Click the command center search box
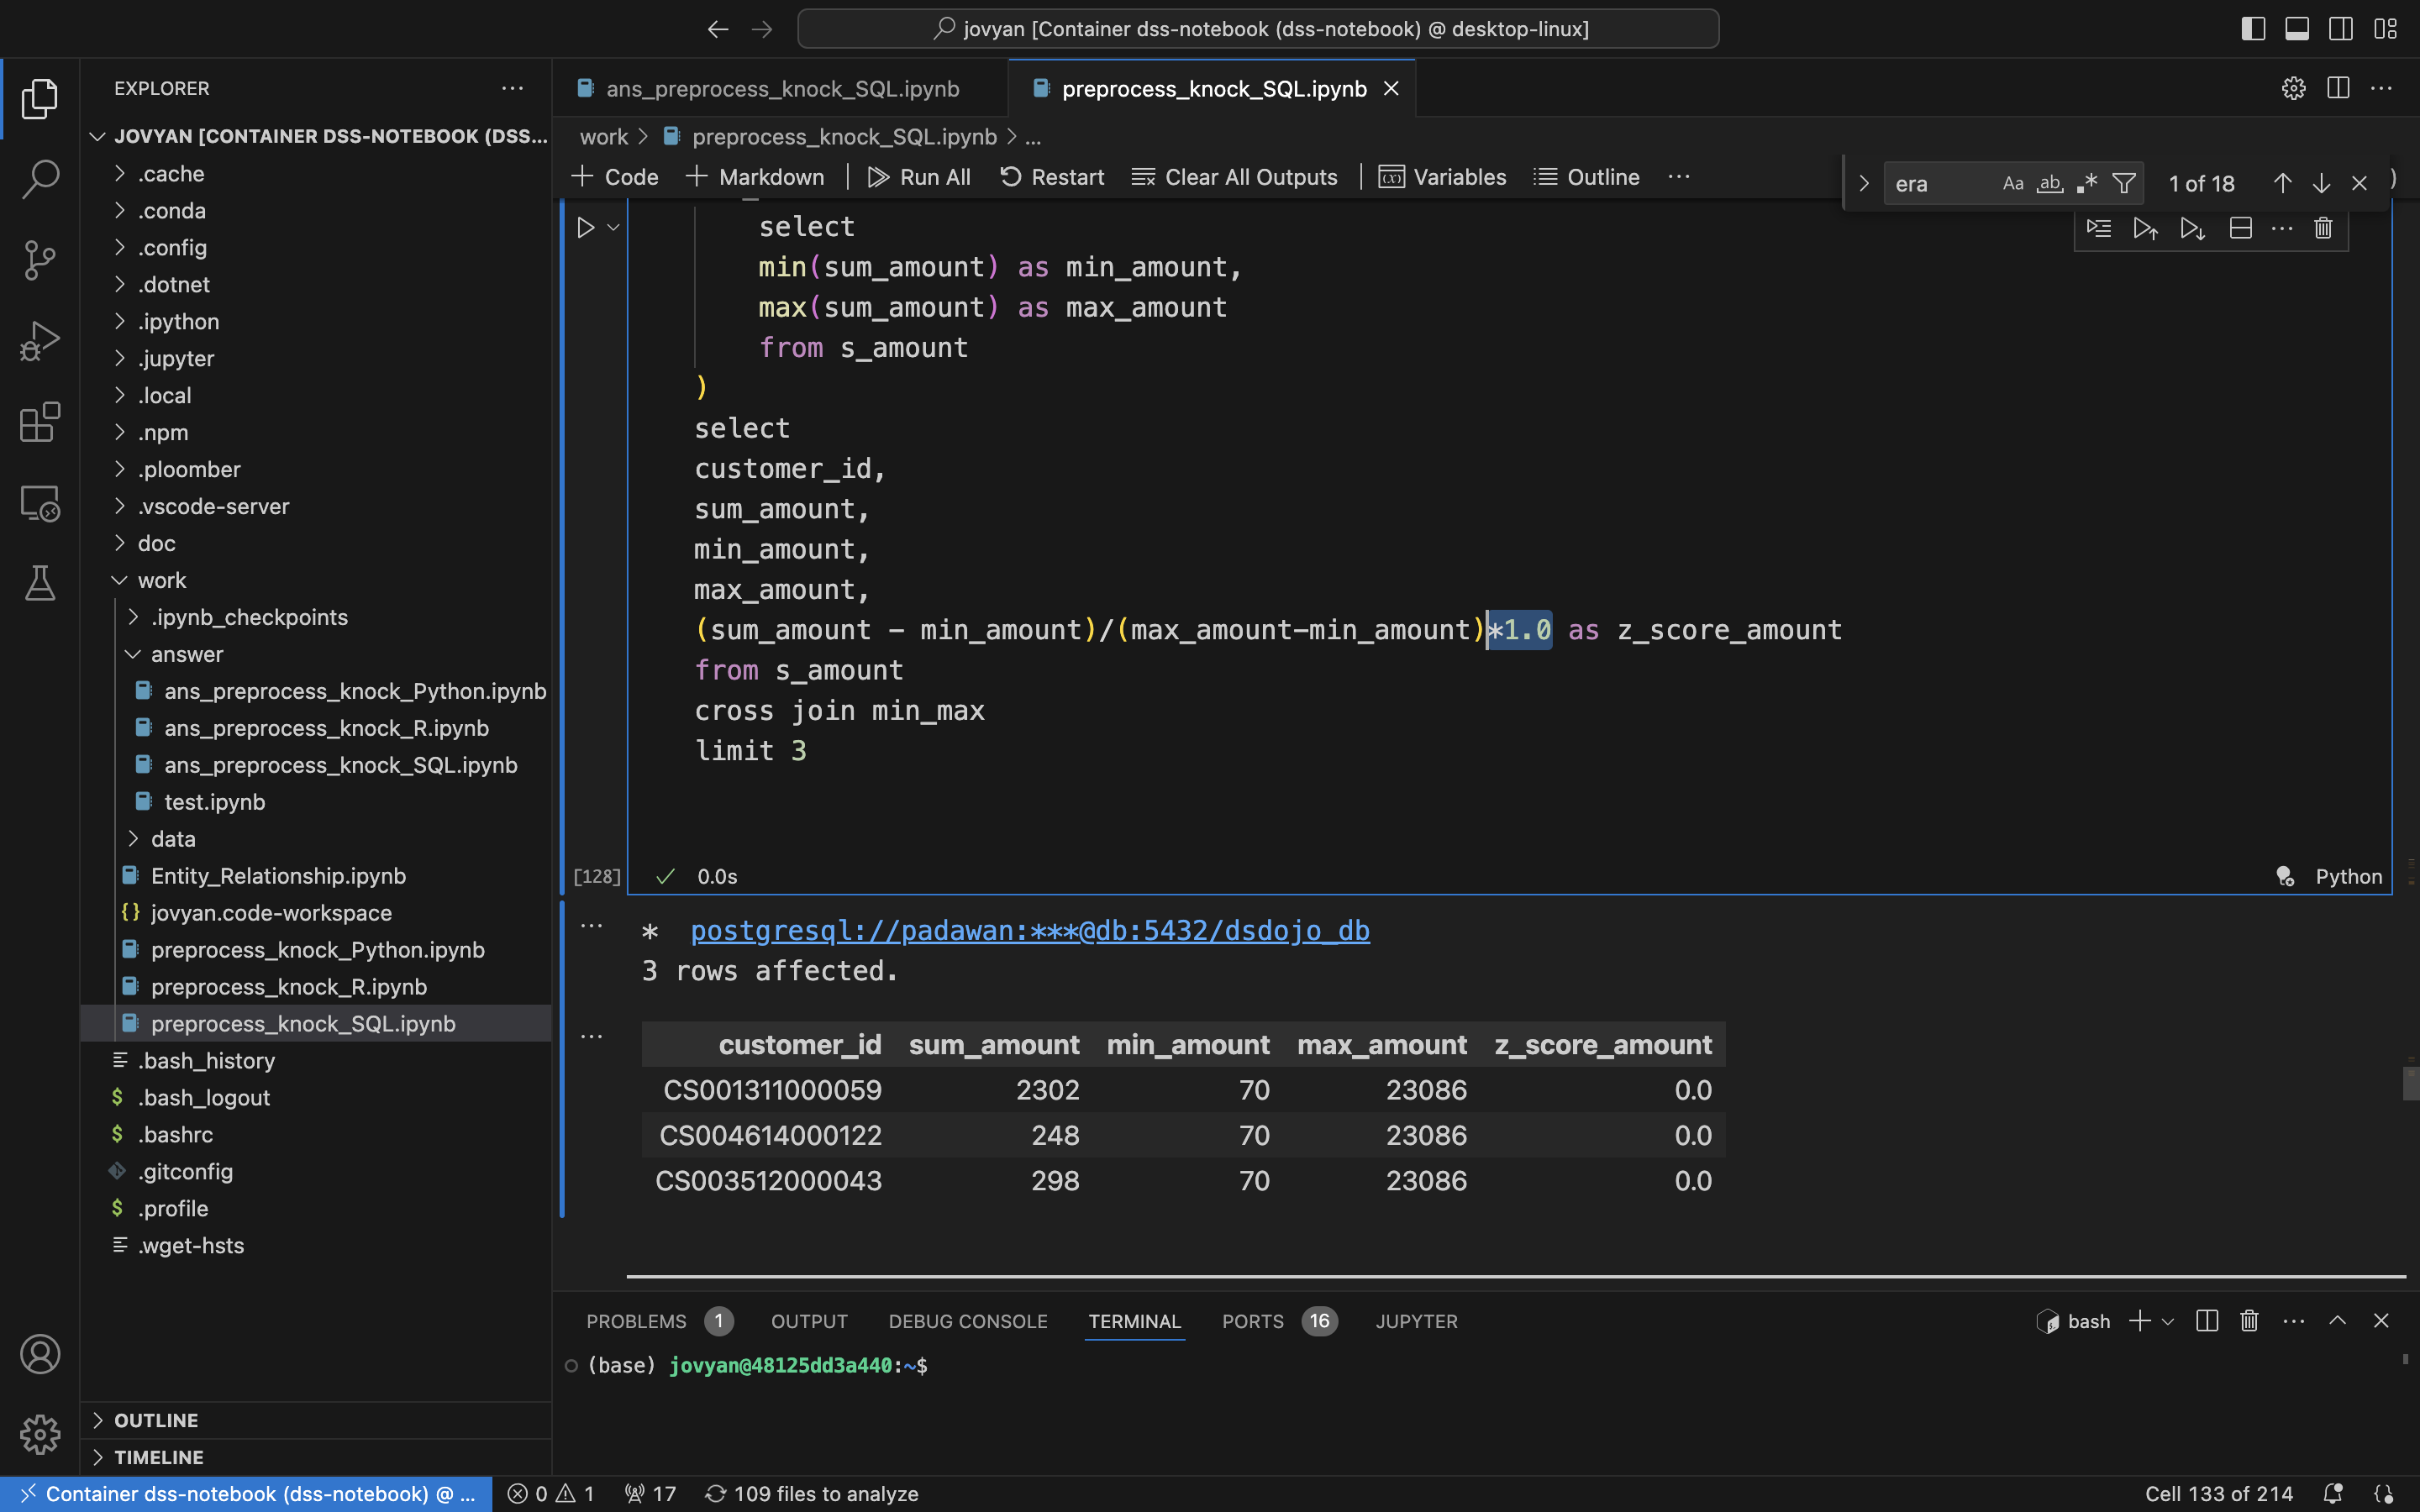The image size is (2420, 1512). (1258, 29)
